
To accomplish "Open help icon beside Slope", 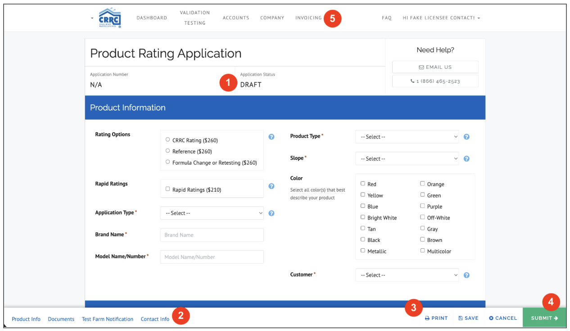I will pos(466,159).
